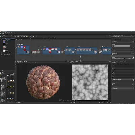Open the Environment menu of the 3D view
Image resolution: width=135 pixels, height=135 pixels.
click(x=29, y=63)
